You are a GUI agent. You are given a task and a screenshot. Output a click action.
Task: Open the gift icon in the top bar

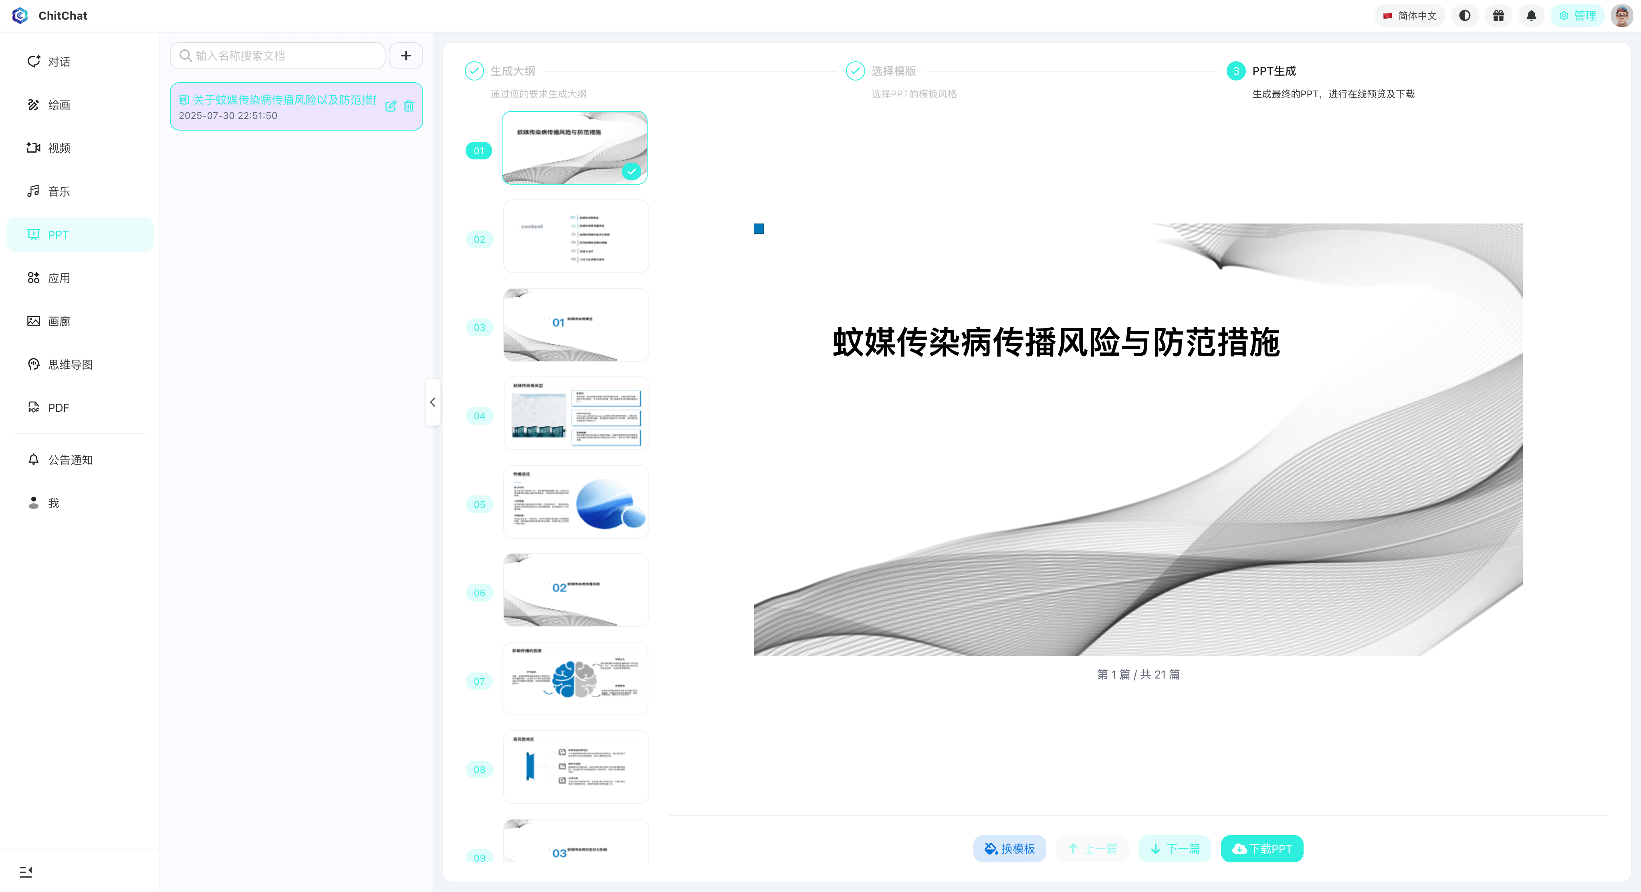tap(1498, 15)
